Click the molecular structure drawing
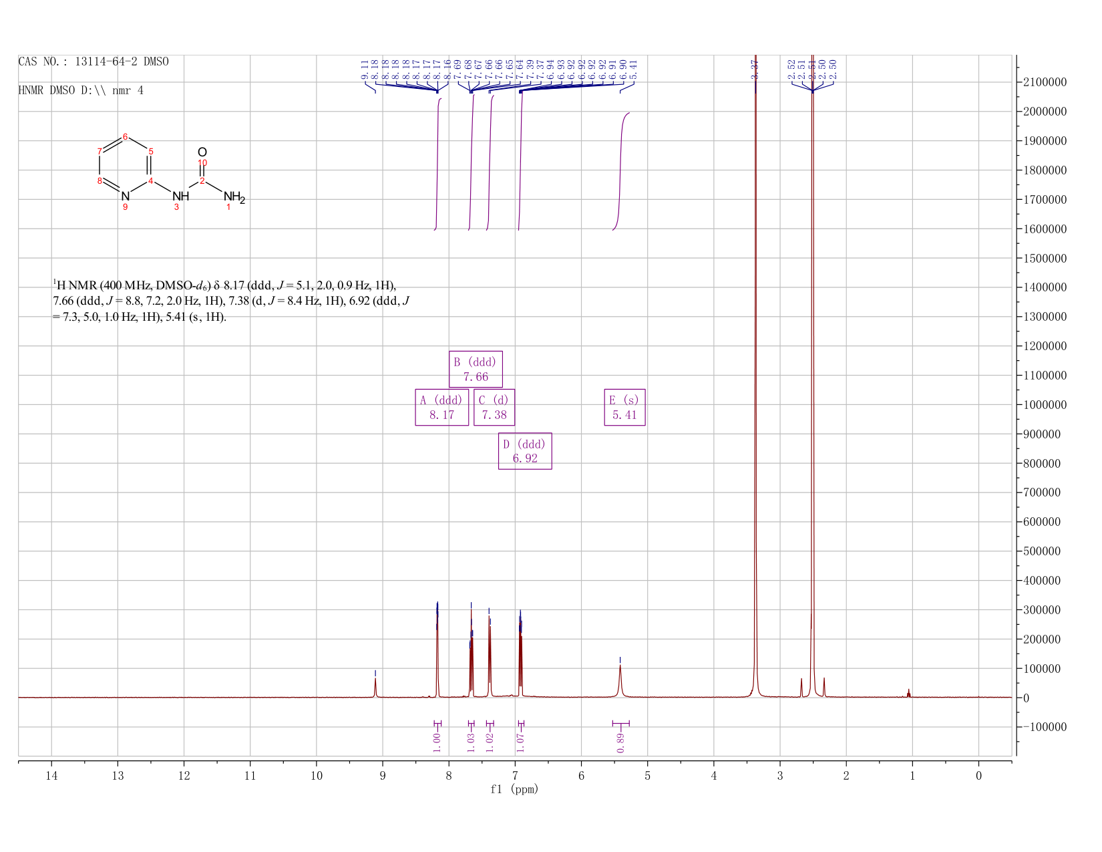Image resolution: width=1102 pixels, height=852 pixels. [172, 172]
